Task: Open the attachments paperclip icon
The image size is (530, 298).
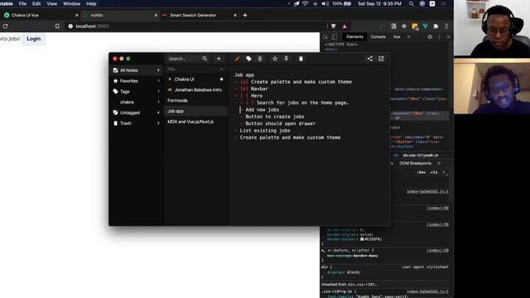Action: coord(260,59)
